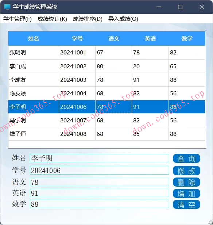This screenshot has height=225, width=213.
Task: Click the 英语 column header
Action: (150, 38)
